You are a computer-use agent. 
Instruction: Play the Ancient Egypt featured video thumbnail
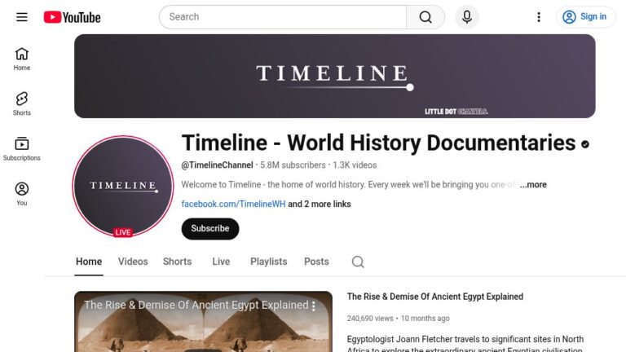(203, 322)
